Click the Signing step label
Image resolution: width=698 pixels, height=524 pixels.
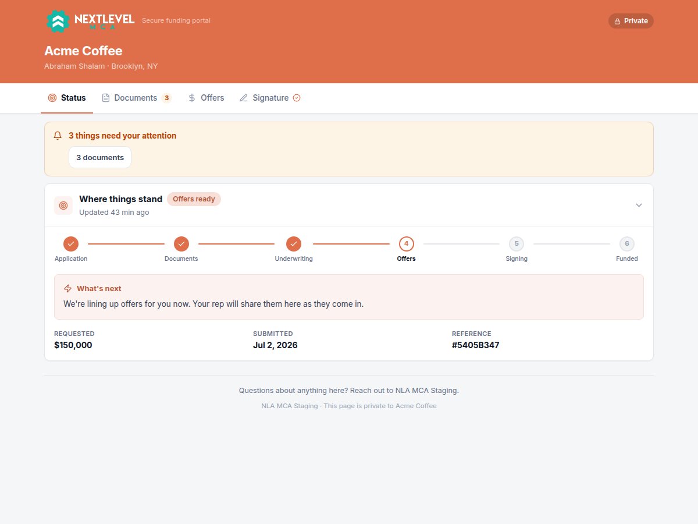point(517,259)
